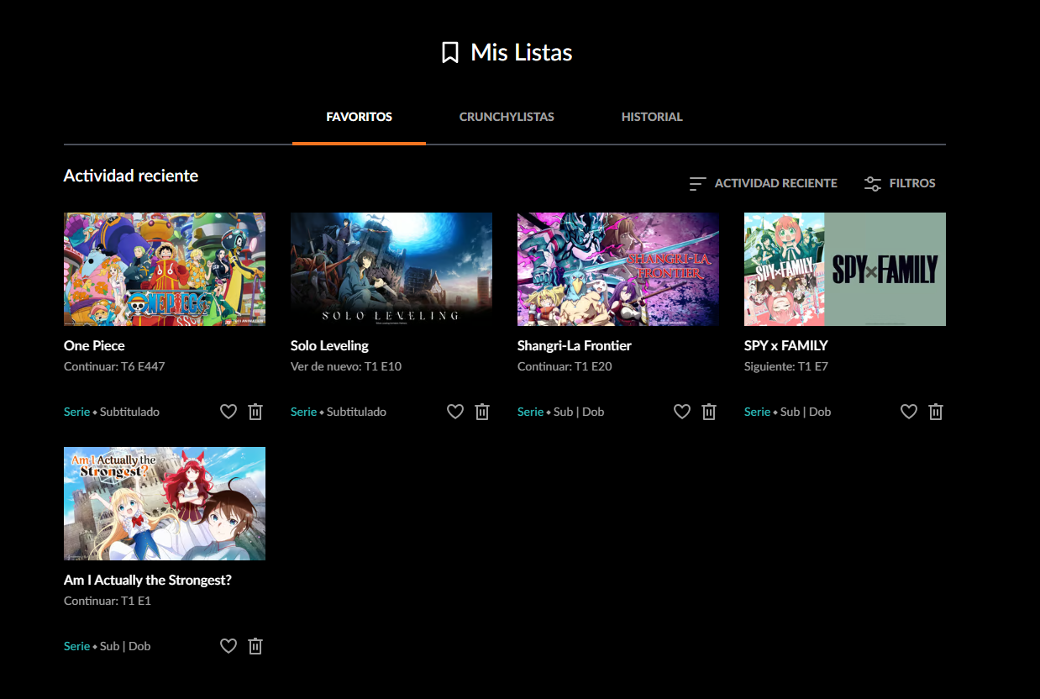This screenshot has height=699, width=1040.
Task: Open the Actividad Reciente sort dropdown
Action: coord(763,183)
